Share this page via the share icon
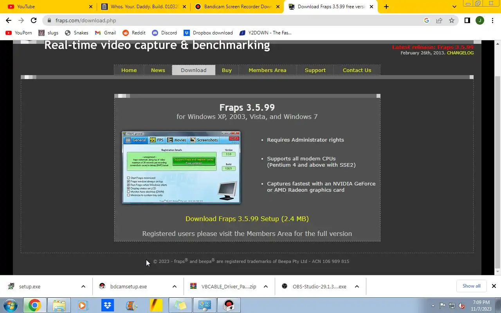The height and width of the screenshot is (313, 501). (x=439, y=20)
